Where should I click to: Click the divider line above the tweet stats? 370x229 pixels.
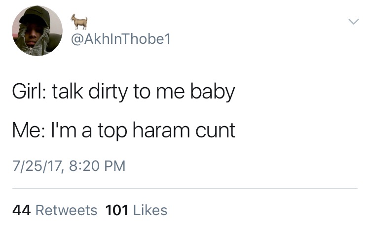pos(185,188)
